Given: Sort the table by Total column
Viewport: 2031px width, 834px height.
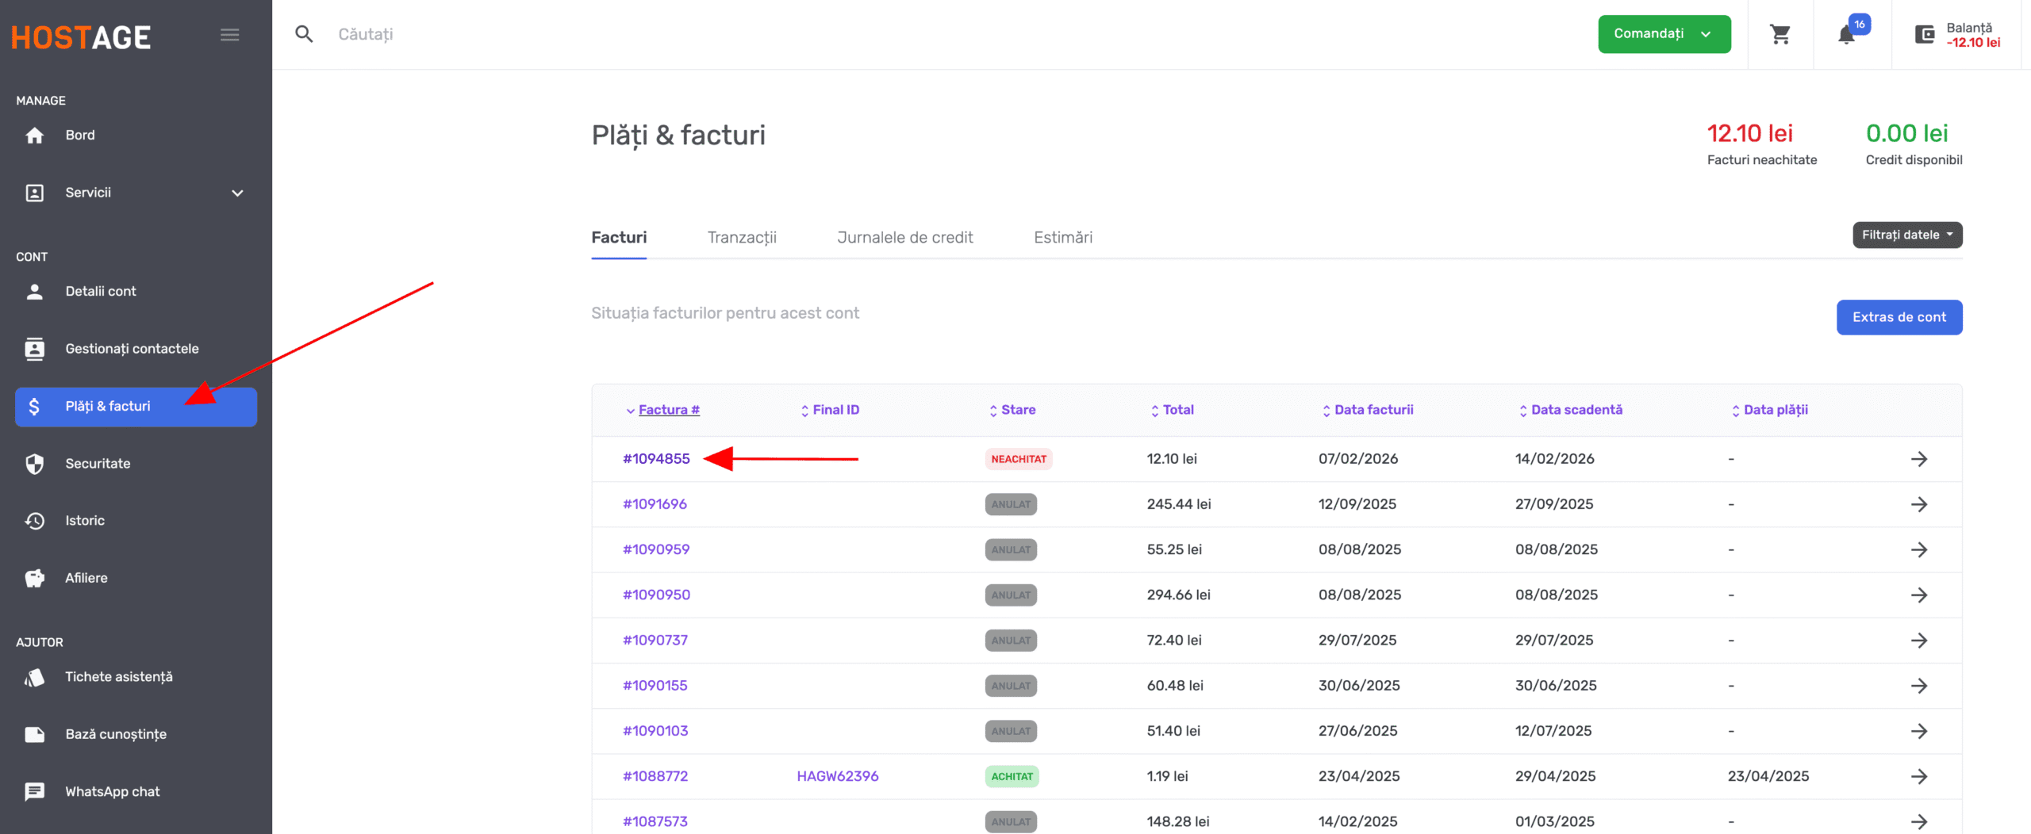Looking at the screenshot, I should [1177, 410].
